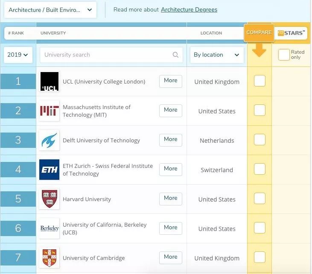Screen dimensions: 312x274
Task: Select the QS STARS column tab
Action: tap(292, 33)
